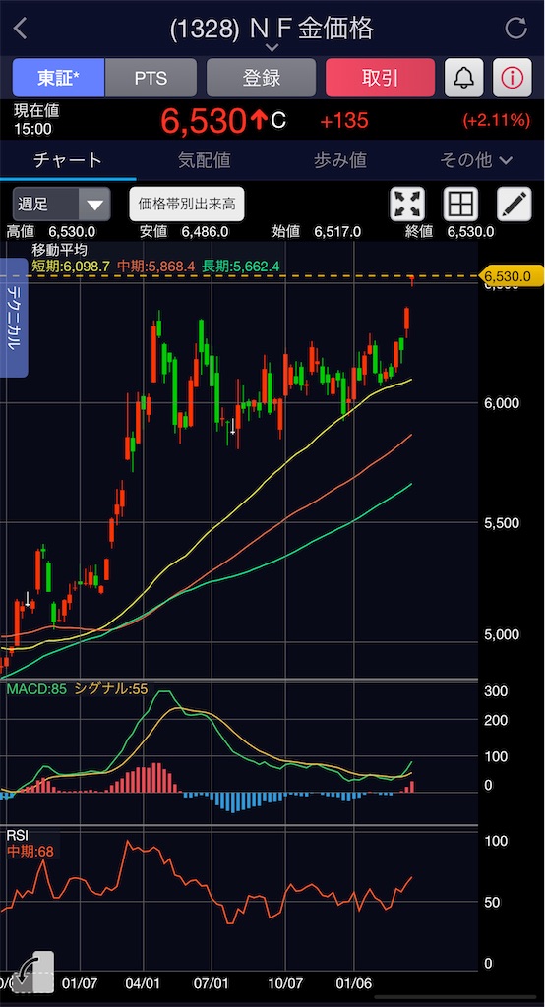Switch to the 歩み値 tab
Viewport: 545px width, 1007px height.
click(340, 160)
